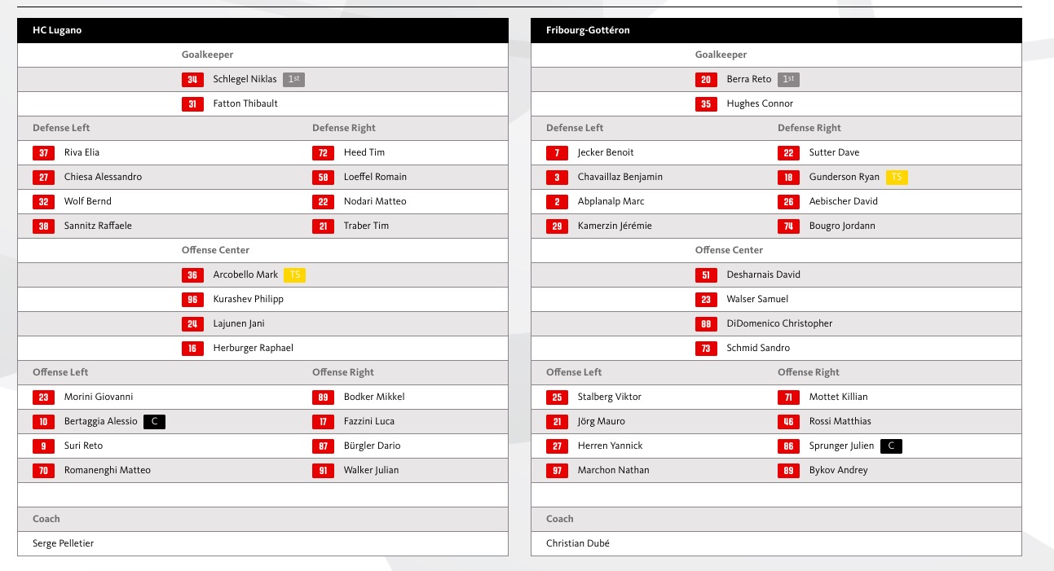Image resolution: width=1054 pixels, height=571 pixels.
Task: Click player name Schlegel Niklas
Action: [x=245, y=79]
